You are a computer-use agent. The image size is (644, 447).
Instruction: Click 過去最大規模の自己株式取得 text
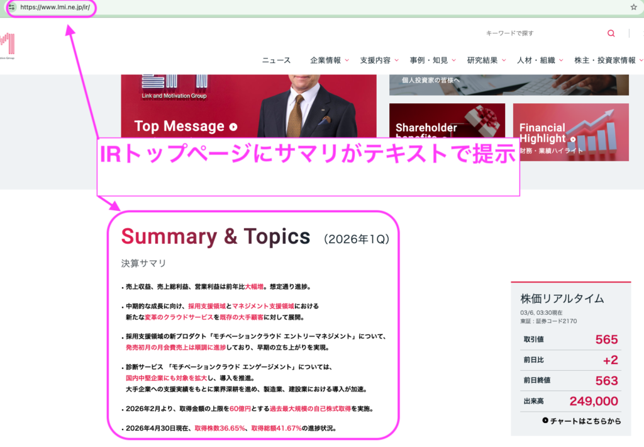pyautogui.click(x=311, y=409)
